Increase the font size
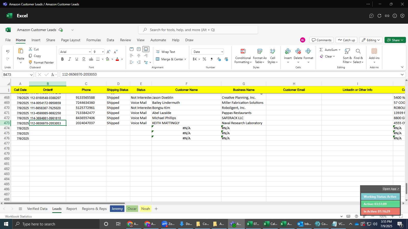Viewport: 408px width, 229px height. [109, 52]
